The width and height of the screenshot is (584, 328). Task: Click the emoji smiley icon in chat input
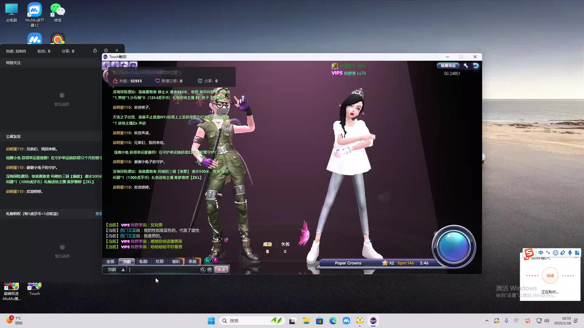(210, 270)
